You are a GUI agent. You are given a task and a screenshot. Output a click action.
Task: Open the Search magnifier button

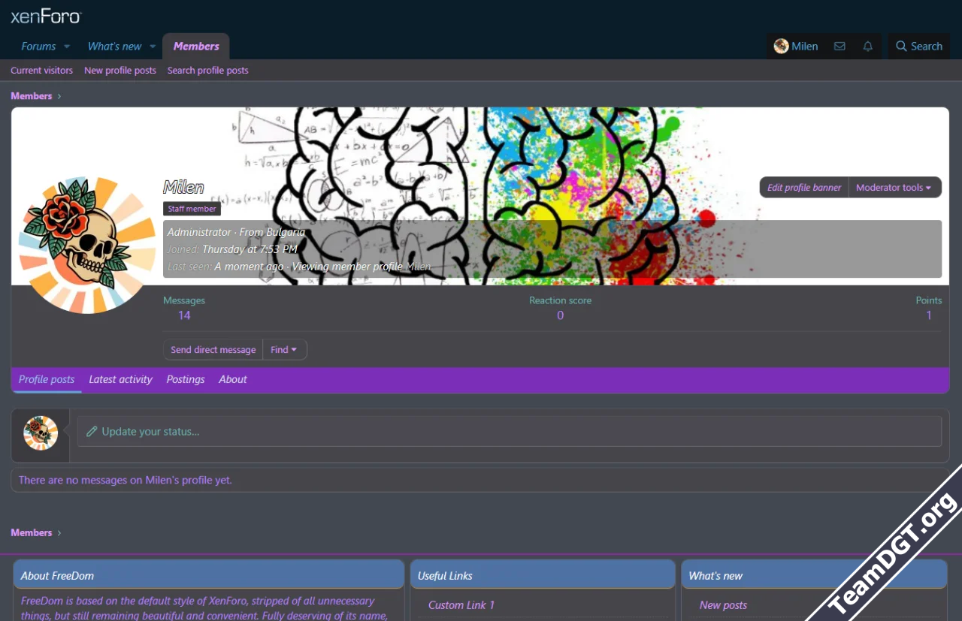click(918, 47)
